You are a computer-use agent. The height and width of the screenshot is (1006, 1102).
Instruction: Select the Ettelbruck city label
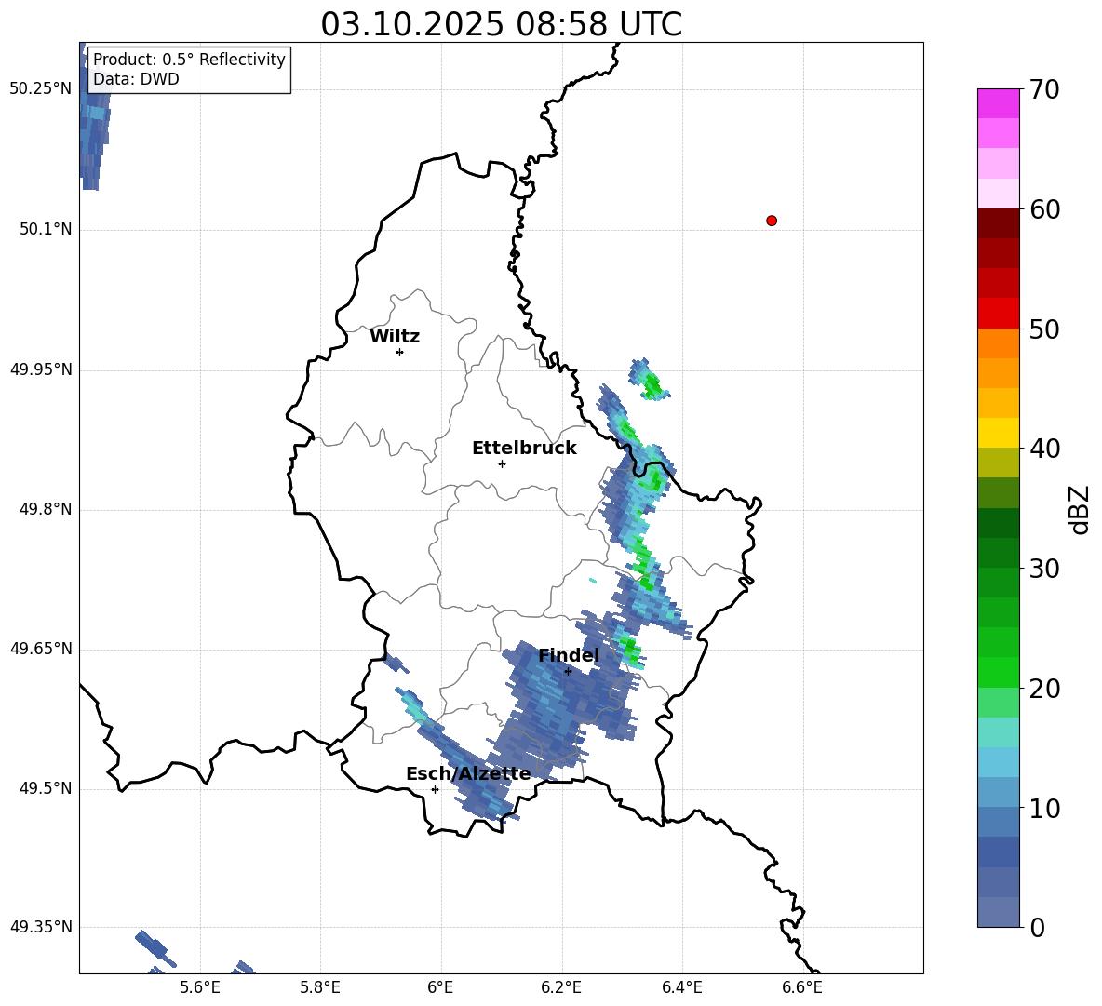tap(524, 449)
